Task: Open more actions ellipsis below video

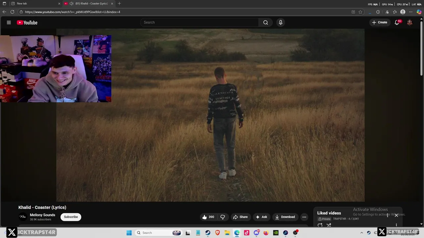Action: click(304, 217)
